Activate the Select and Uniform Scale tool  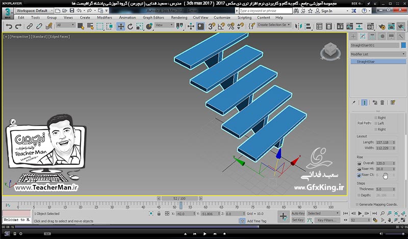tap(140, 27)
